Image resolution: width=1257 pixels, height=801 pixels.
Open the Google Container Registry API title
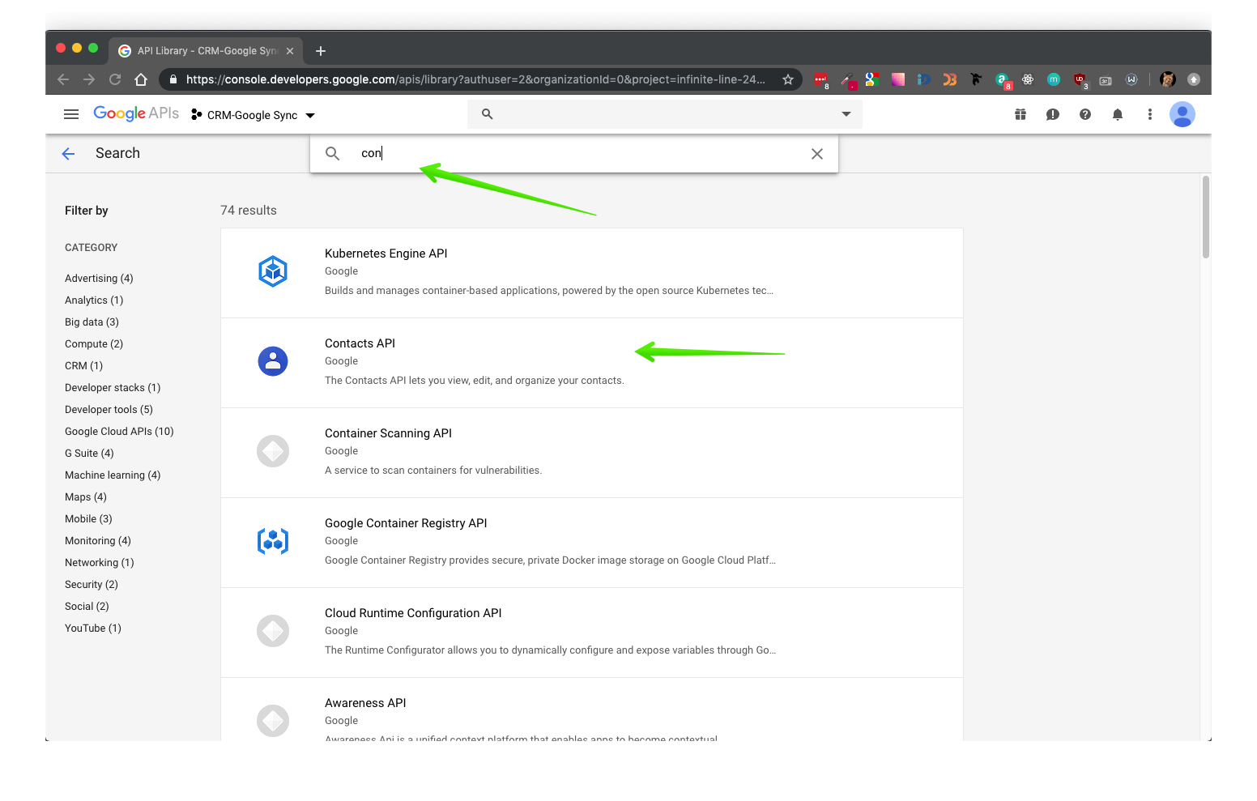coord(406,523)
